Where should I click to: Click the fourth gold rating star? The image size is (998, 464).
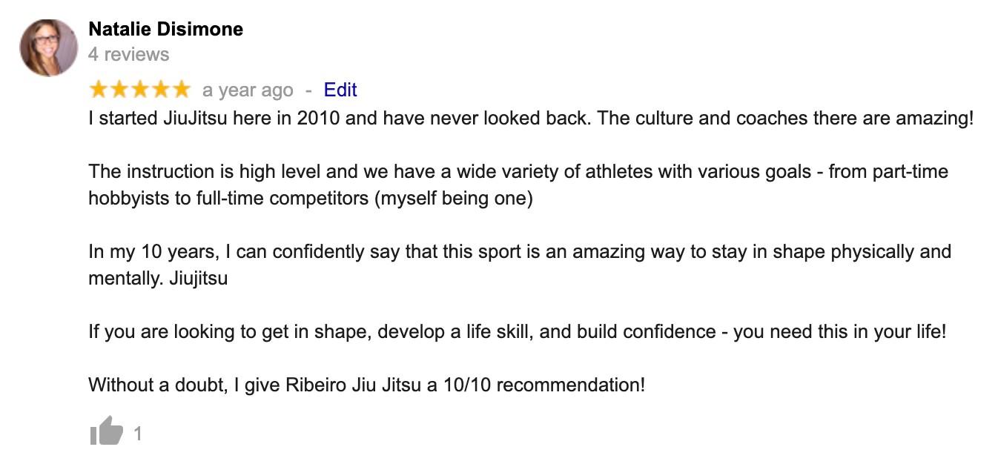click(161, 90)
